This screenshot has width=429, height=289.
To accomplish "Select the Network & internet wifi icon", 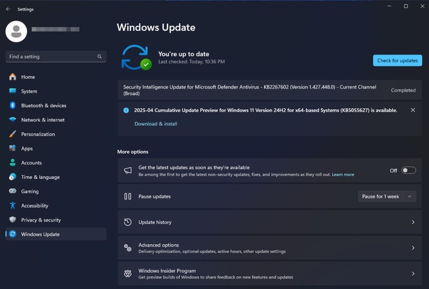I will click(13, 119).
